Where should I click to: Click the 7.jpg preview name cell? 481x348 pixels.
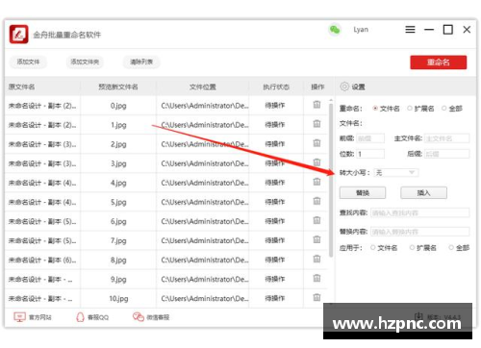click(118, 240)
